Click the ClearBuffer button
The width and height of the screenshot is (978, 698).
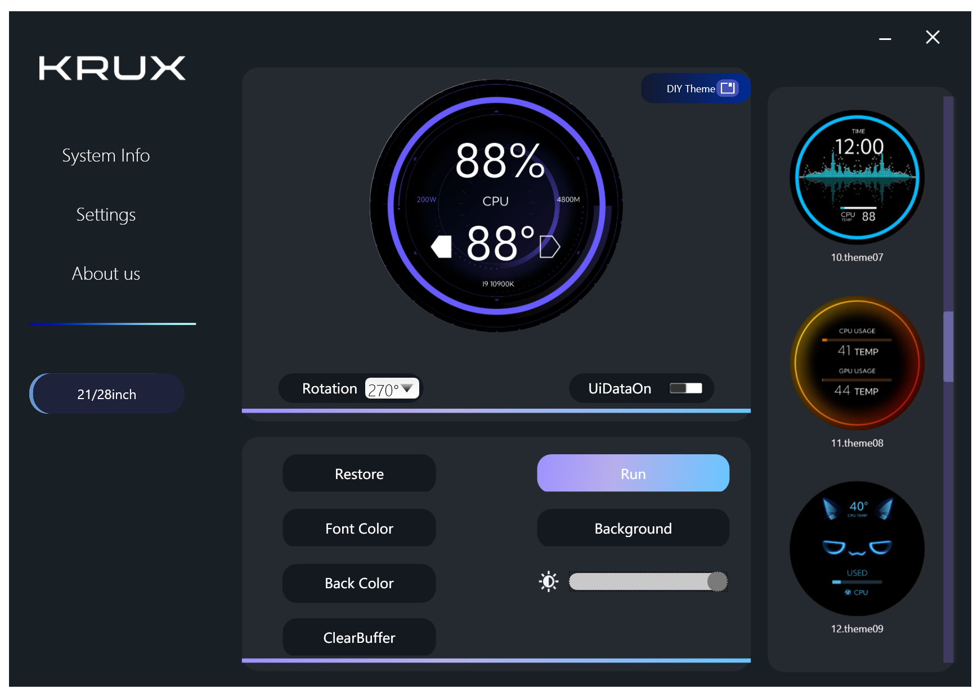[359, 638]
